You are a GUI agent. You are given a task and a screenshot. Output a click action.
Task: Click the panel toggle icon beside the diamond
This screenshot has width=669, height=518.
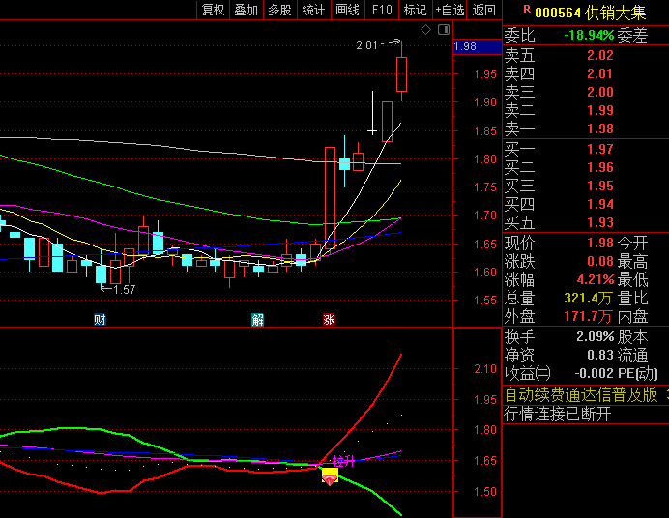point(444,31)
